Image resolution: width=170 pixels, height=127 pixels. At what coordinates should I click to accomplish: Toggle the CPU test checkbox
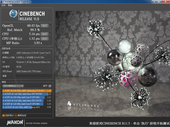[50, 34]
